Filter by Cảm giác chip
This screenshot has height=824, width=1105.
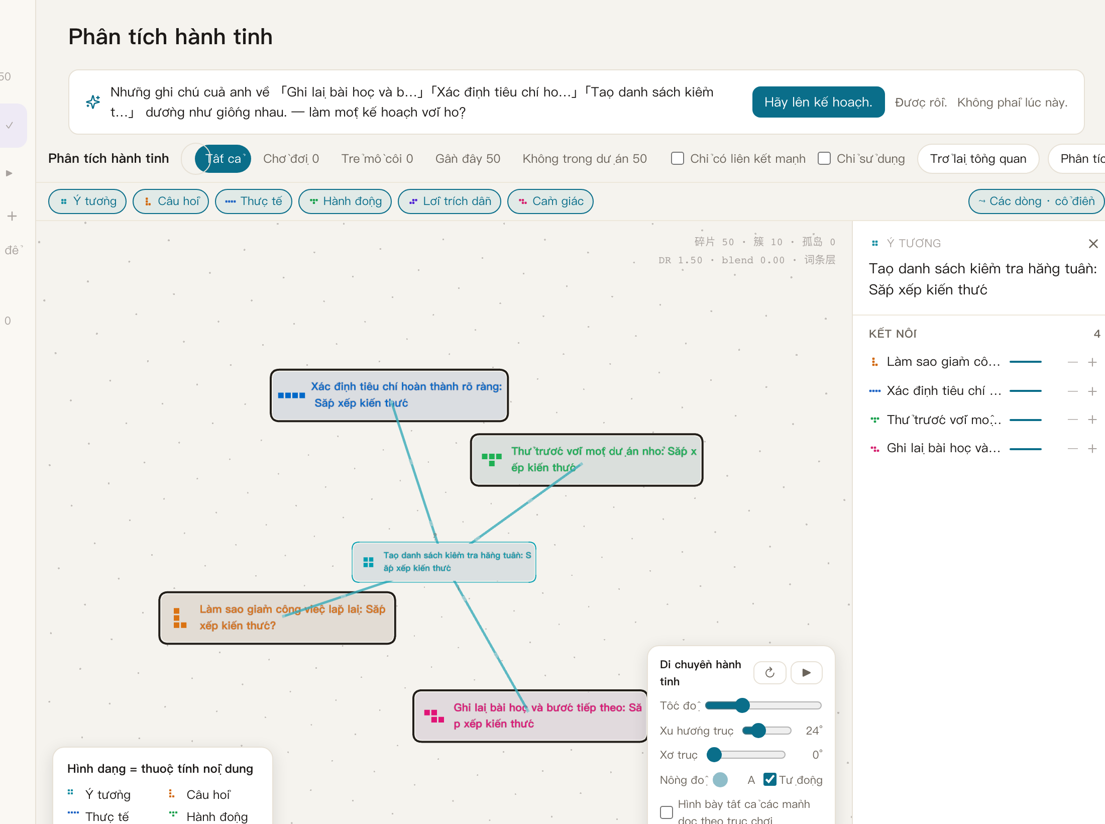click(x=550, y=201)
